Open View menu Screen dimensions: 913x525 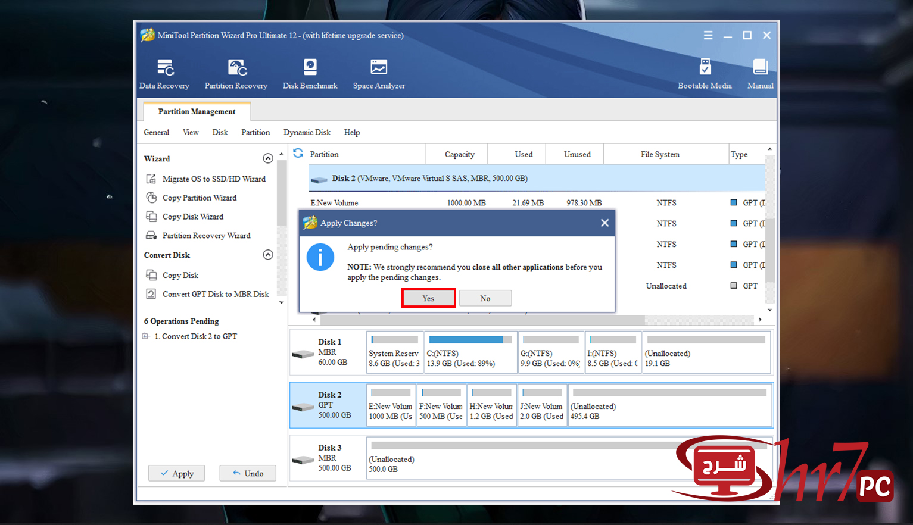[x=191, y=132]
